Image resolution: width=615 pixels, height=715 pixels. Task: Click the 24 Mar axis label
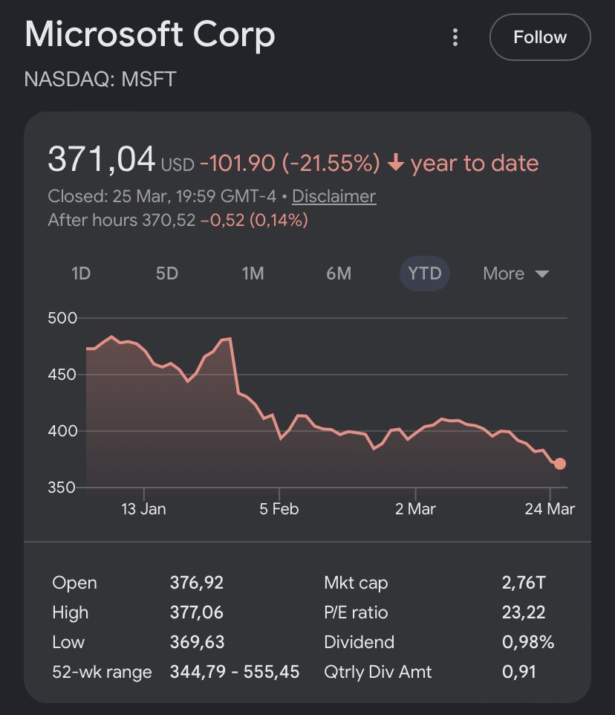550,509
